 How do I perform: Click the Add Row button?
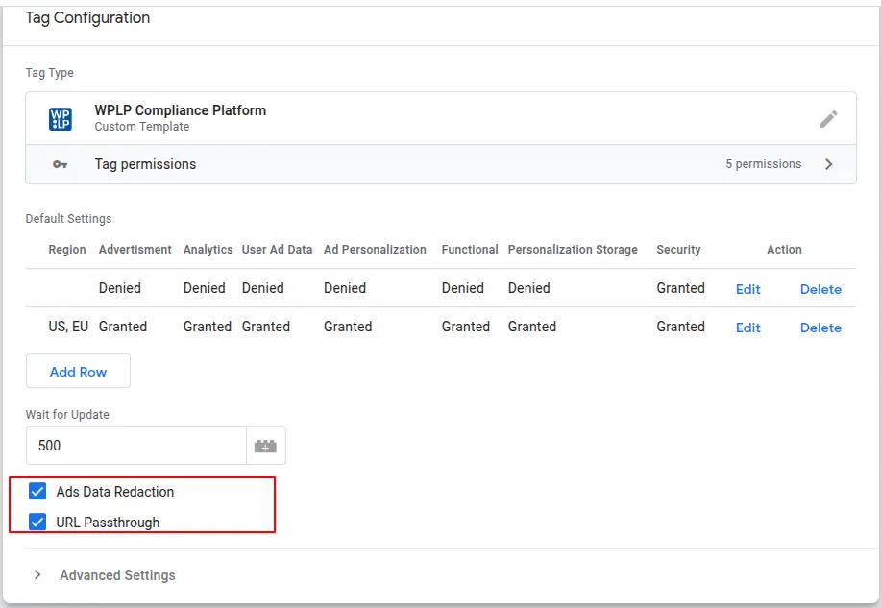click(x=78, y=371)
